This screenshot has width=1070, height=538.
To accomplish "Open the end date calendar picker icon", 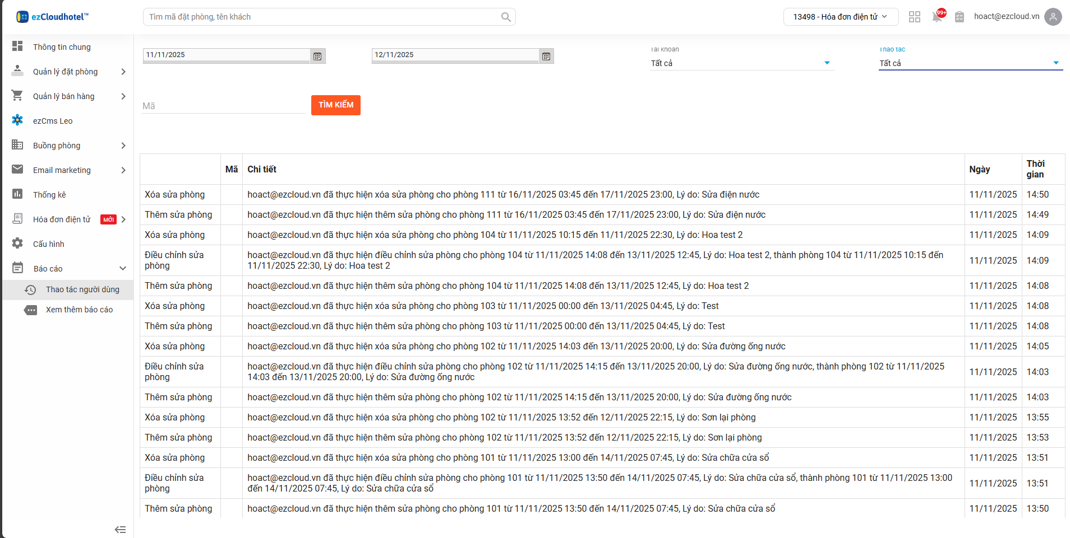I will (x=546, y=56).
